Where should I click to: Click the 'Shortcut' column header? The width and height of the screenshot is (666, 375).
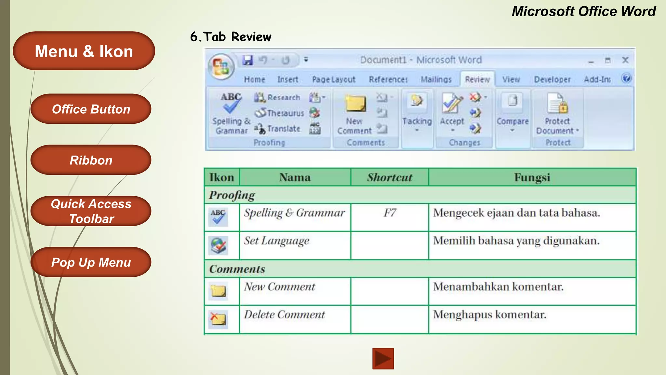coord(390,177)
